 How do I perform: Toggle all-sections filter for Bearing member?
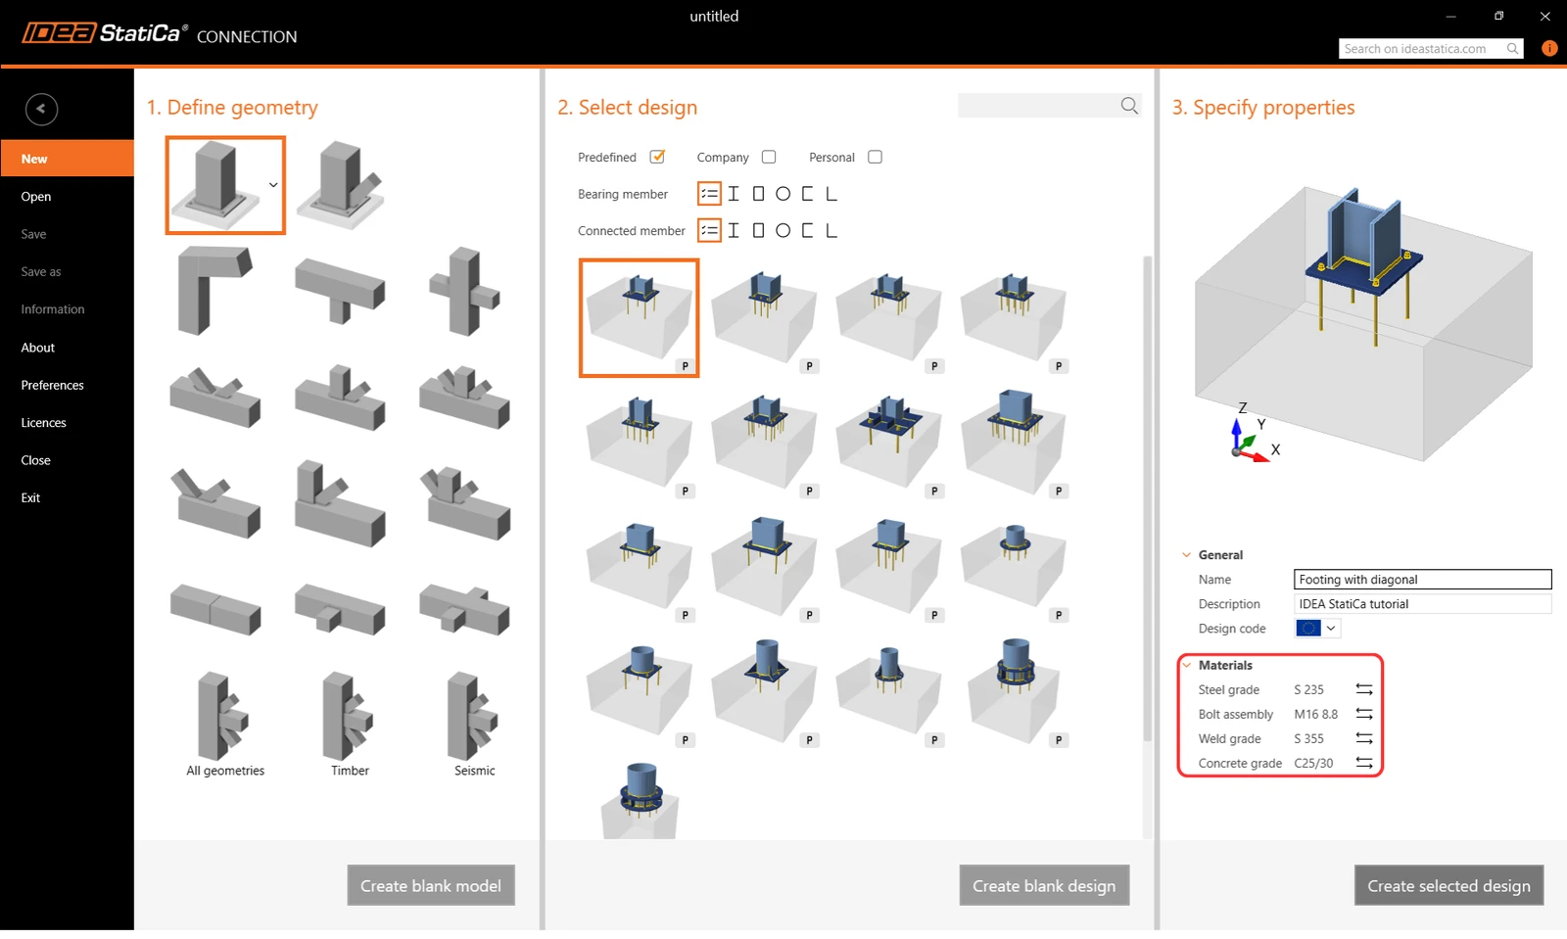coord(709,194)
